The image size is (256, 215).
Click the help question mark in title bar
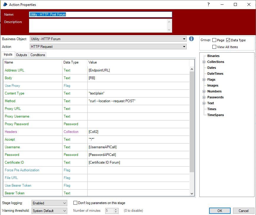(x=208, y=4)
